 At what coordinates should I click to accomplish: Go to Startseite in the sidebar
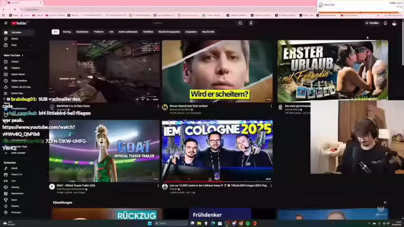18,32
